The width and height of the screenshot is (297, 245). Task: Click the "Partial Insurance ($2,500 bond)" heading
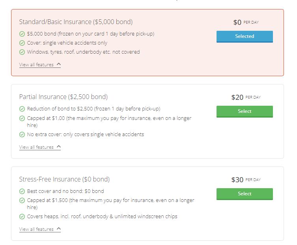[x=63, y=97]
